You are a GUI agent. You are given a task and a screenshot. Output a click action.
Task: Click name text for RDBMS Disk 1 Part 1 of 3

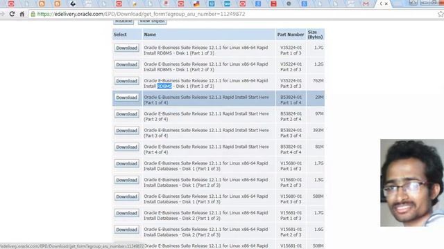pyautogui.click(x=206, y=50)
